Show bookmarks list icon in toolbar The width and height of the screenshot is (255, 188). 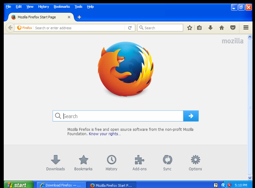point(199,28)
